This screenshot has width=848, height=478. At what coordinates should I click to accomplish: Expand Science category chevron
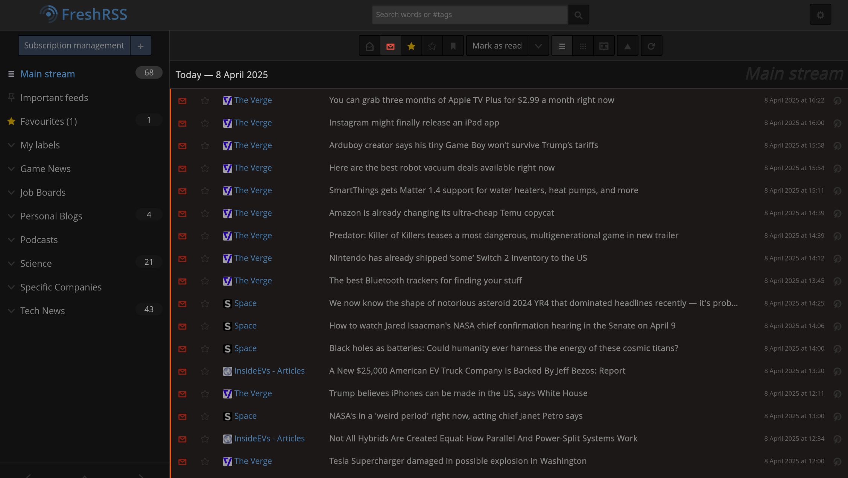click(11, 263)
